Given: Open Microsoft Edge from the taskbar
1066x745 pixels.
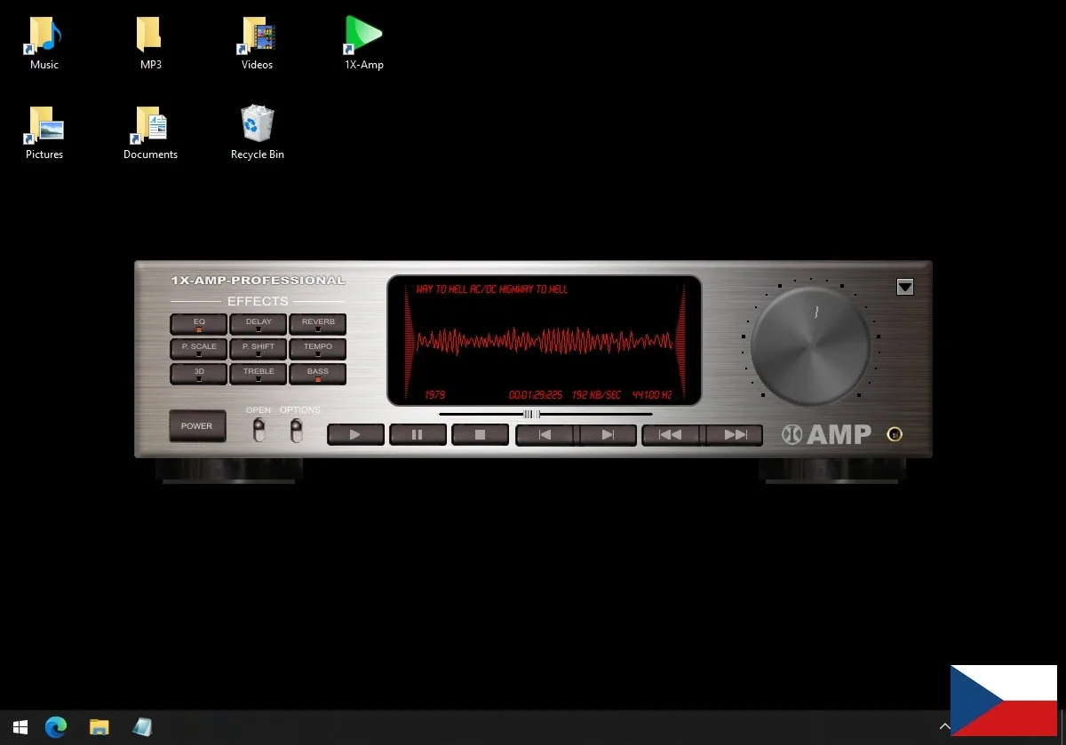Looking at the screenshot, I should point(56,727).
